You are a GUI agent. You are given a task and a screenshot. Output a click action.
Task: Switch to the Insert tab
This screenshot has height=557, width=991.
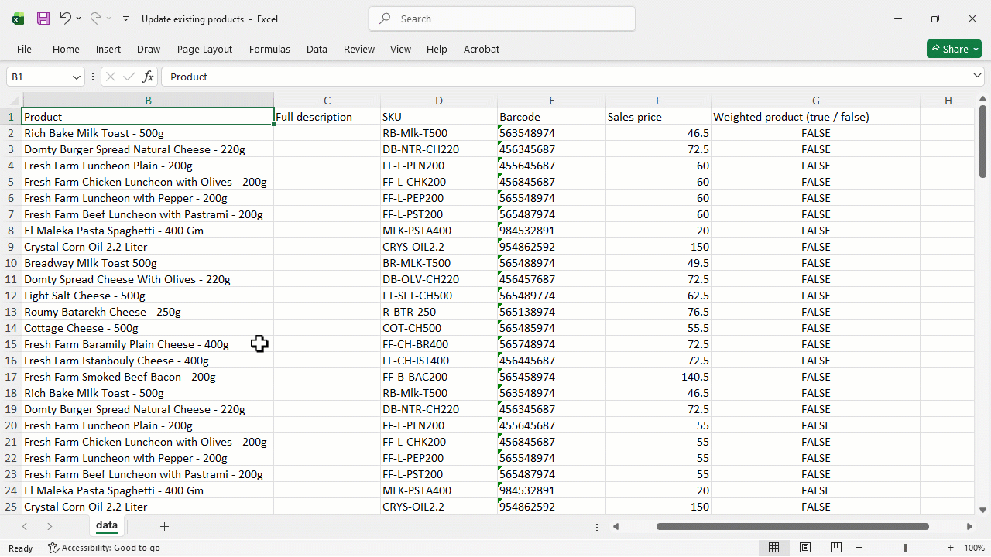[x=108, y=49]
